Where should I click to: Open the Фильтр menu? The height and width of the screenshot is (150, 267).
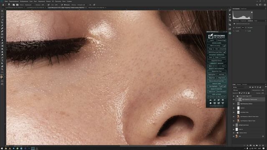click(48, 1)
